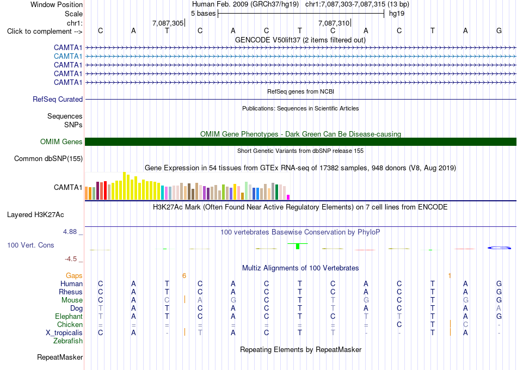The image size is (517, 370).
Task: Select the Zebrafish species label
Action: point(68,341)
